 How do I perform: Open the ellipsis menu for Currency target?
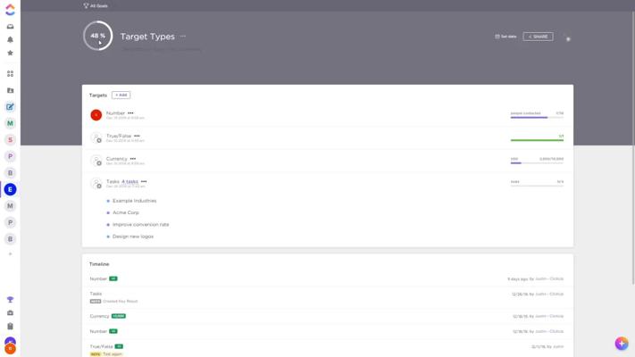133,159
